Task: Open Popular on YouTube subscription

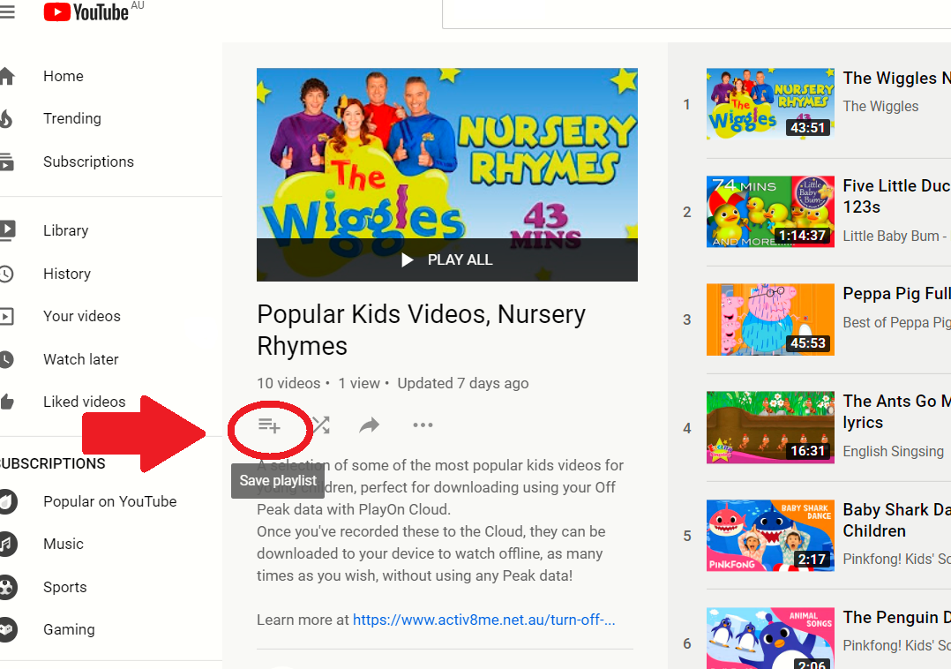Action: [109, 501]
